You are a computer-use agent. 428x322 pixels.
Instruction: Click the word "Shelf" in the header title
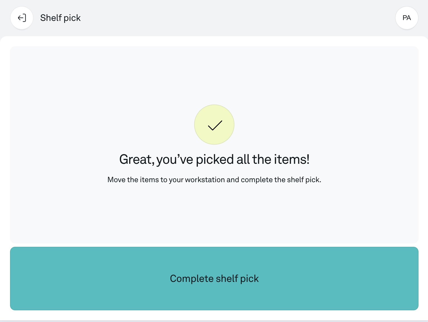click(x=51, y=18)
